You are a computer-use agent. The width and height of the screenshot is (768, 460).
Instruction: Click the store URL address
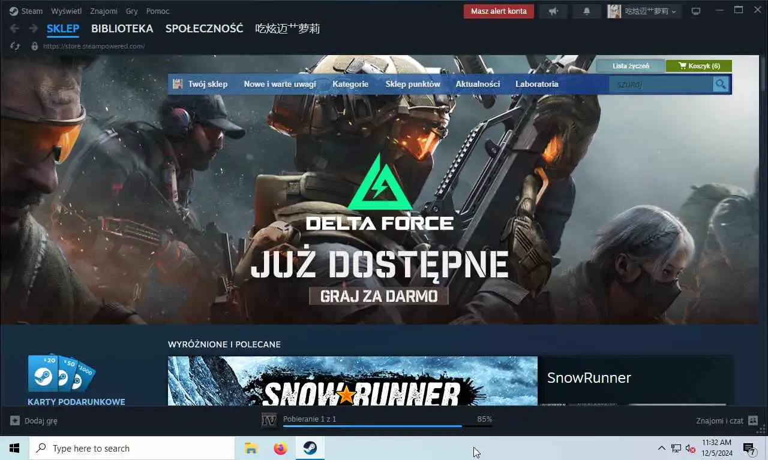coord(94,46)
